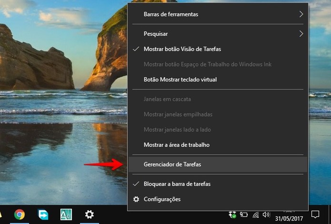Expand the Barras de ferramentas submenu arrow
Viewport: 331px width, 224px height.
tap(301, 14)
